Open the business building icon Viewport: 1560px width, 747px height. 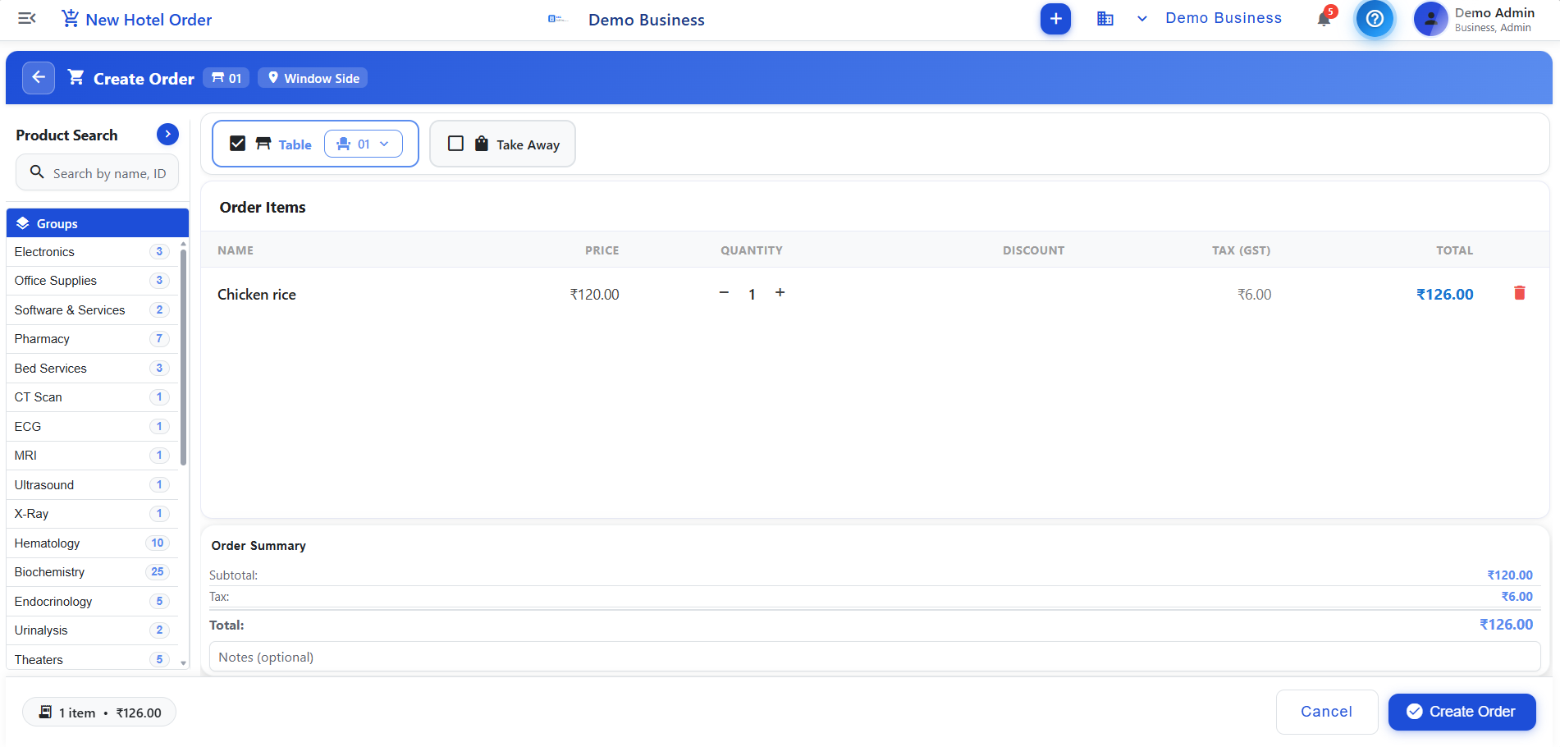[1105, 19]
